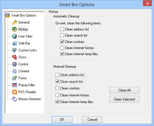
Task: Open Popup Killer settings
Action: point(27,85)
